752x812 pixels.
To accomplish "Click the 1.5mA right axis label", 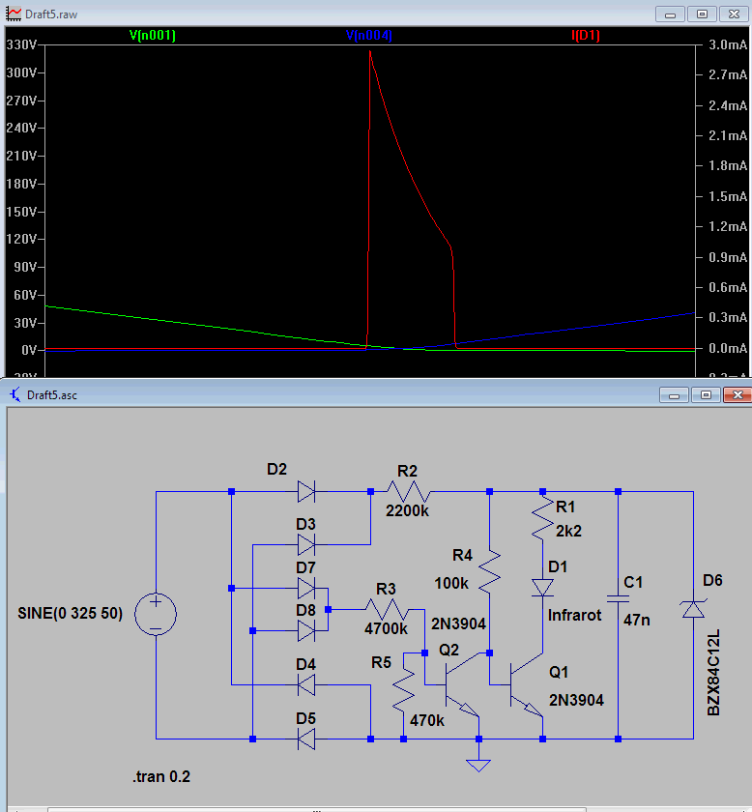I will click(x=728, y=196).
